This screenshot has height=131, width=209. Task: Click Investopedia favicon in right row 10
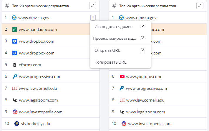[x=124, y=124]
